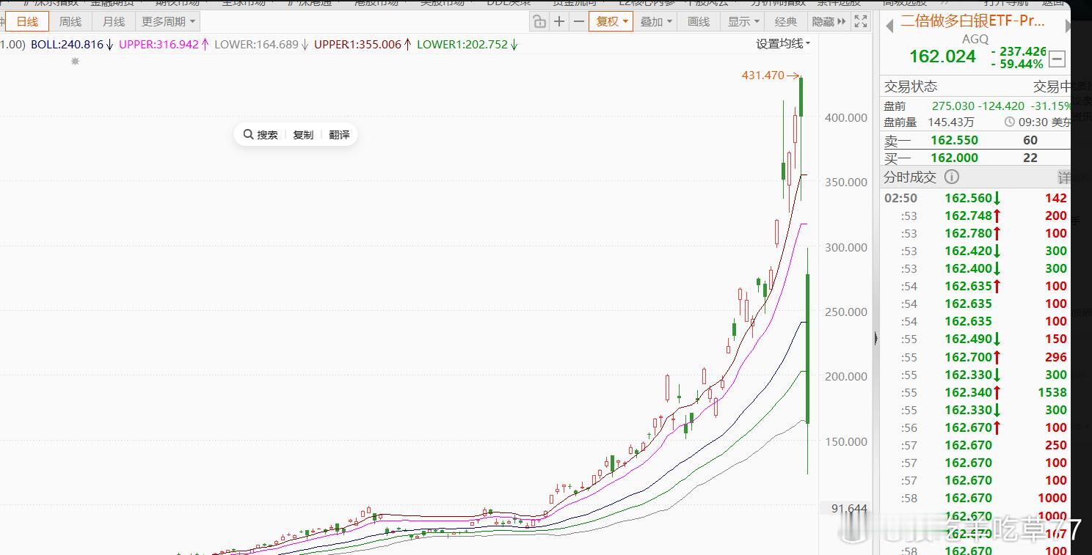The image size is (1092, 555).
Task: Select the trade row priced 162.780
Action: [x=975, y=233]
